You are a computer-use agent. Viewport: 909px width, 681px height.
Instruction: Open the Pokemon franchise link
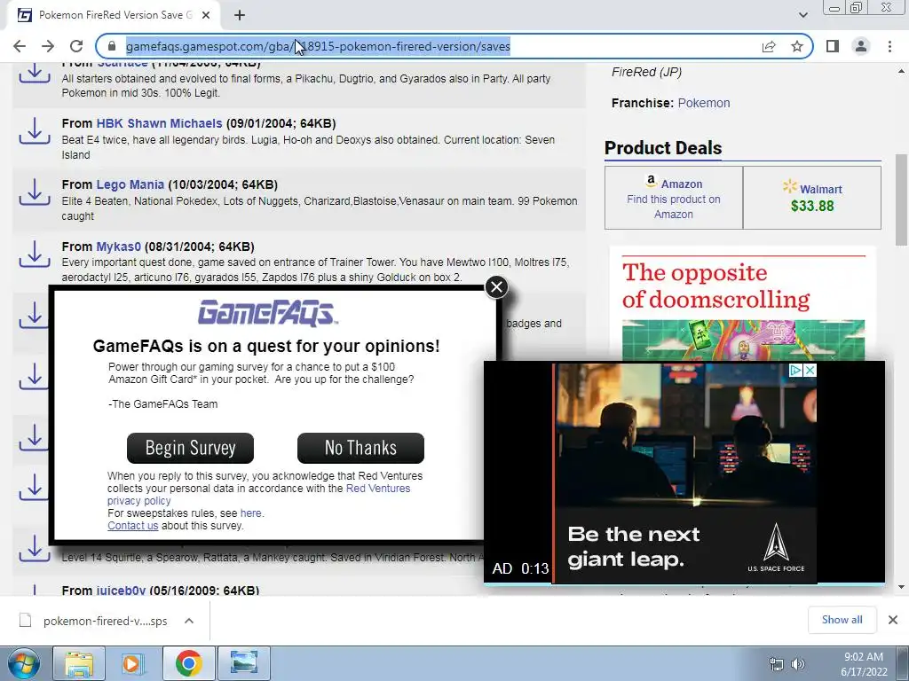[704, 103]
